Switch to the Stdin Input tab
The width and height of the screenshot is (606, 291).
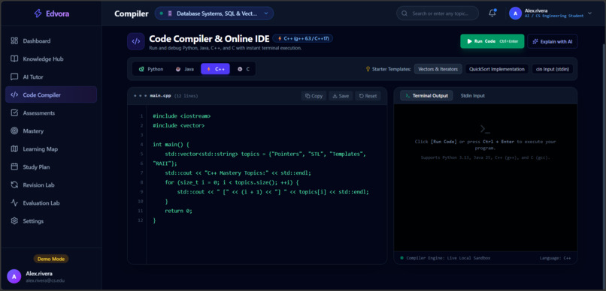point(472,95)
